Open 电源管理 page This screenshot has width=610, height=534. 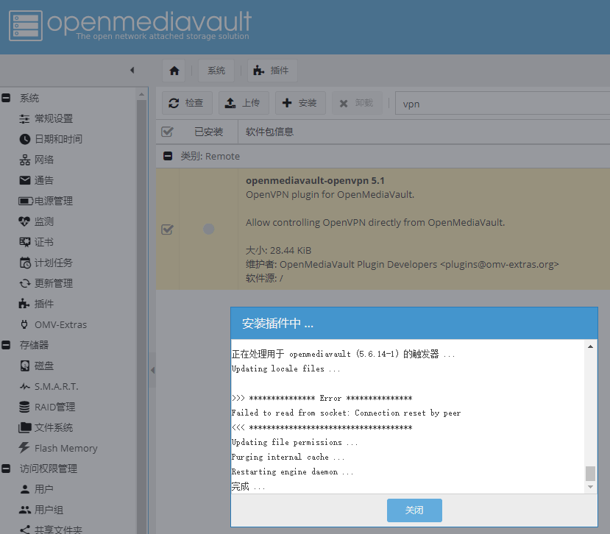[54, 201]
